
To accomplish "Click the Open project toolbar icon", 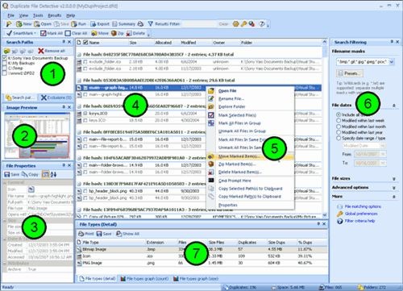I will [x=37, y=24].
